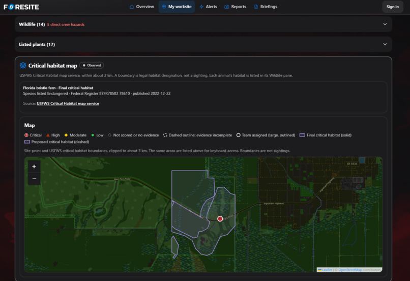The image size is (410, 281).
Task: Click the dashed outline evidence incomplete legend icon
Action: 165,135
